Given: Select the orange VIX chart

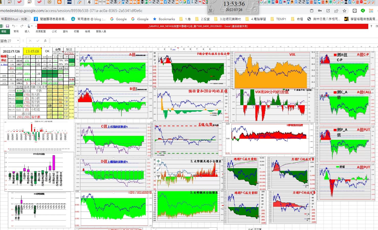Looking at the screenshot, I should coord(273,70).
